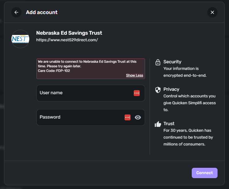The height and width of the screenshot is (189, 229).
Task: Click the NEST logo image
Action: click(x=20, y=39)
